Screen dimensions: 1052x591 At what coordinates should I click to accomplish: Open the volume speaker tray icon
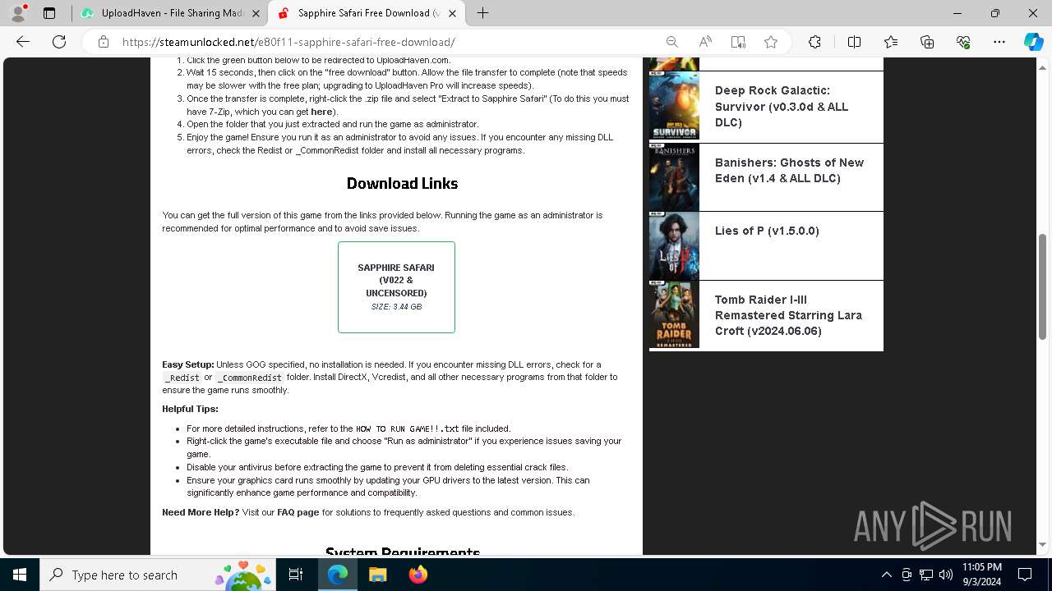[946, 575]
